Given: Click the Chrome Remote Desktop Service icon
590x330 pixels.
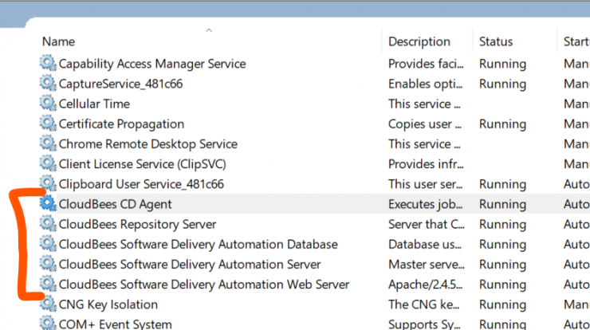Looking at the screenshot, I should [x=48, y=143].
